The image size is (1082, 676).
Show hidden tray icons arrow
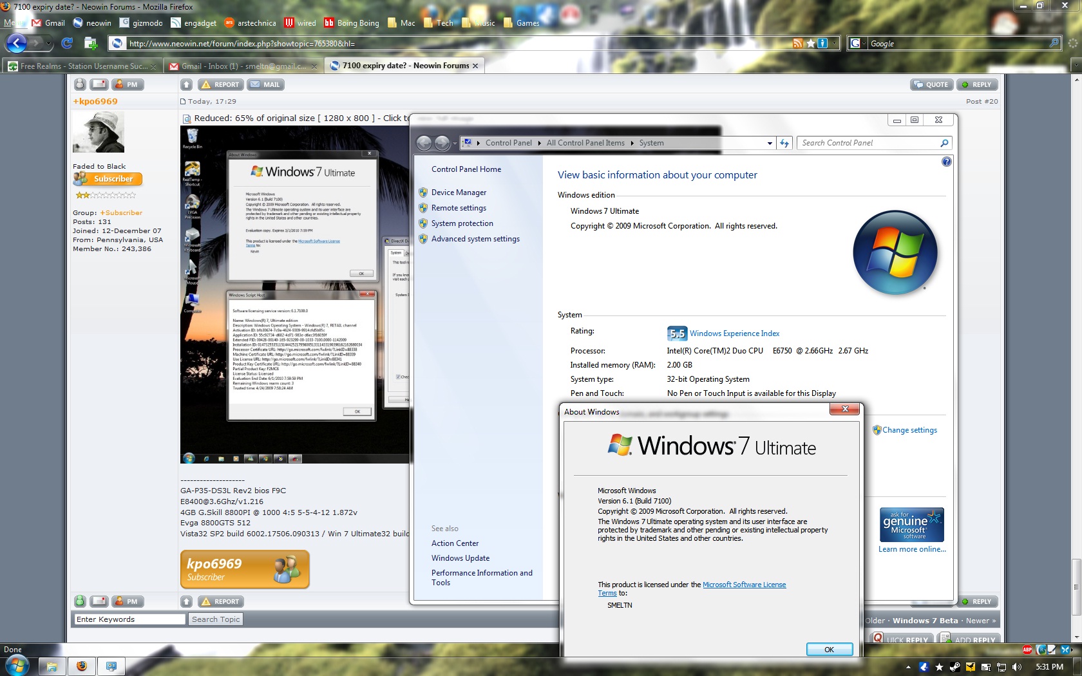pos(908,667)
